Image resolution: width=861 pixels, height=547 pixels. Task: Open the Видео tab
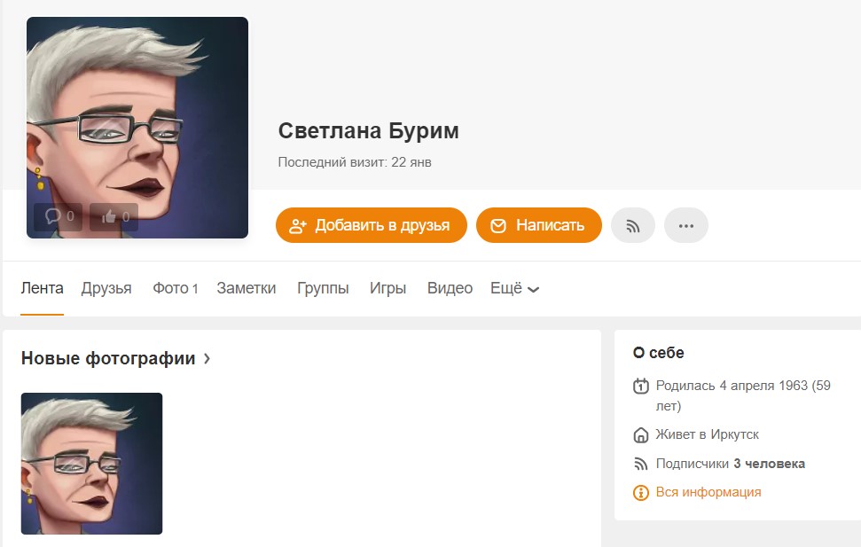450,288
